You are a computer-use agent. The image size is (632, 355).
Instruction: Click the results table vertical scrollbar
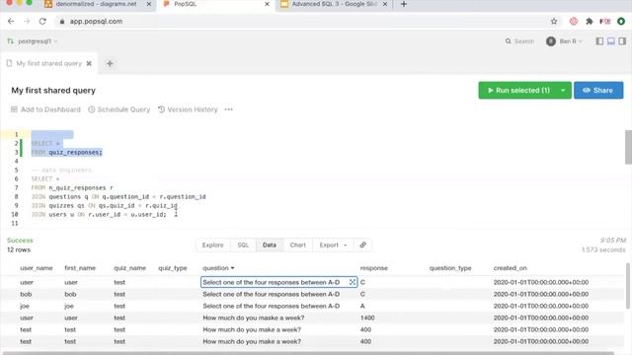[x=628, y=286]
